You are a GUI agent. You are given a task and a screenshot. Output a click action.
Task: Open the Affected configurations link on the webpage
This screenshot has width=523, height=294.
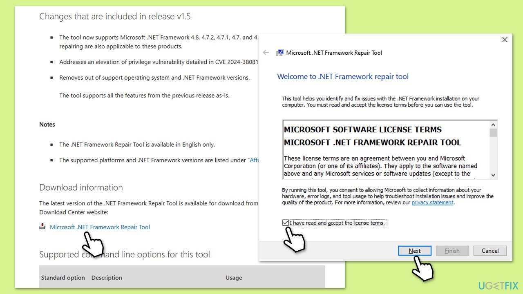tap(253, 160)
